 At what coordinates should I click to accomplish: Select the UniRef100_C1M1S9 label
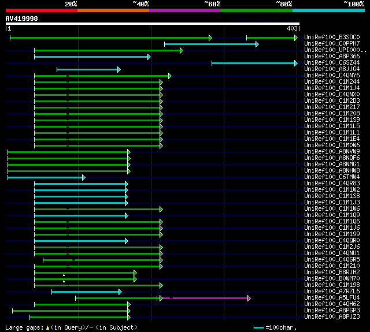[332, 120]
